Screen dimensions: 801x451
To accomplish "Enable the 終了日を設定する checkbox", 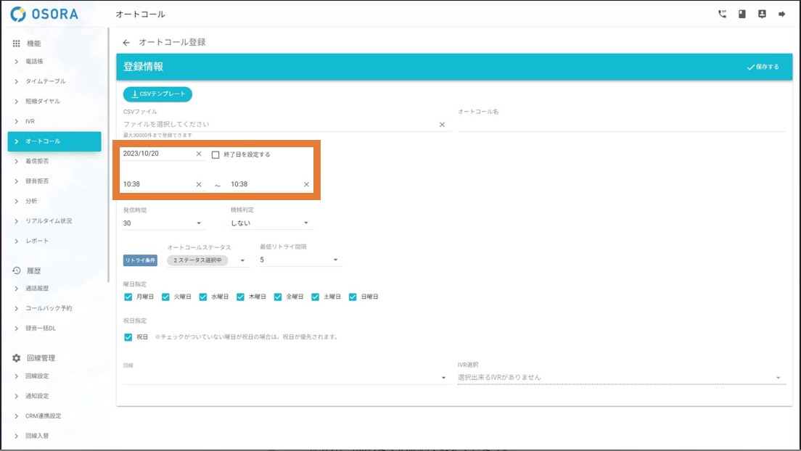I will click(215, 154).
